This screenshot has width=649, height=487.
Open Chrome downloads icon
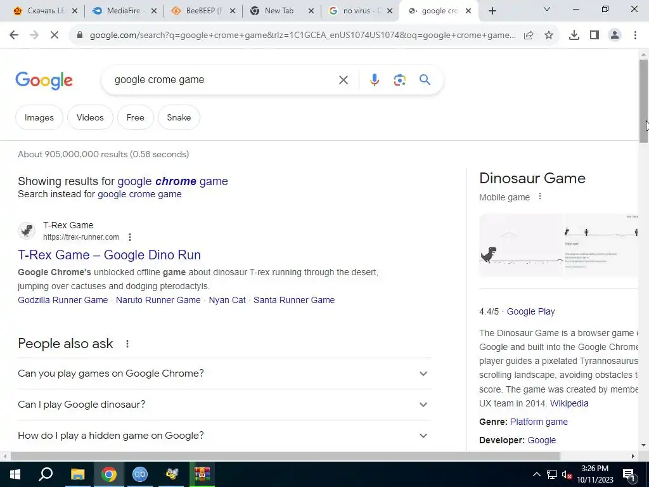click(x=574, y=36)
